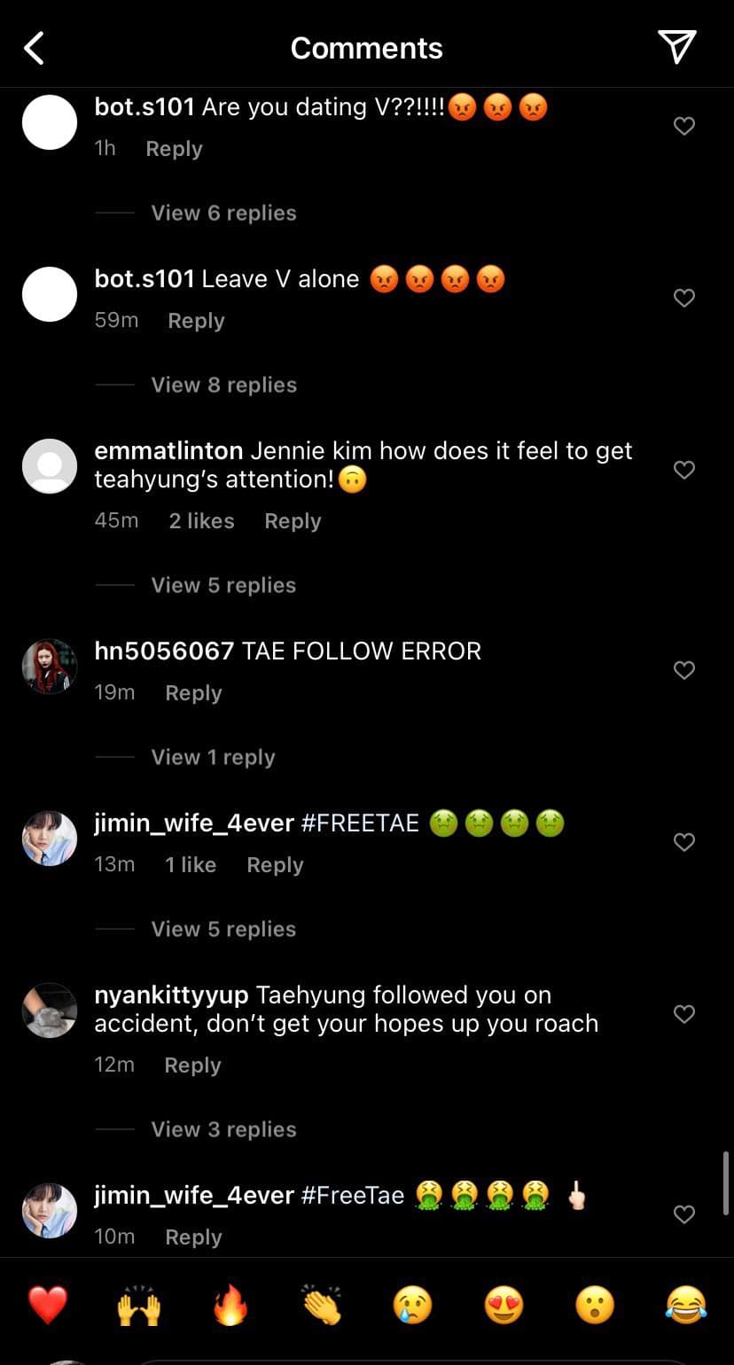The image size is (734, 1365).
Task: Like the nyankittyyup comment heart
Action: tap(684, 1014)
